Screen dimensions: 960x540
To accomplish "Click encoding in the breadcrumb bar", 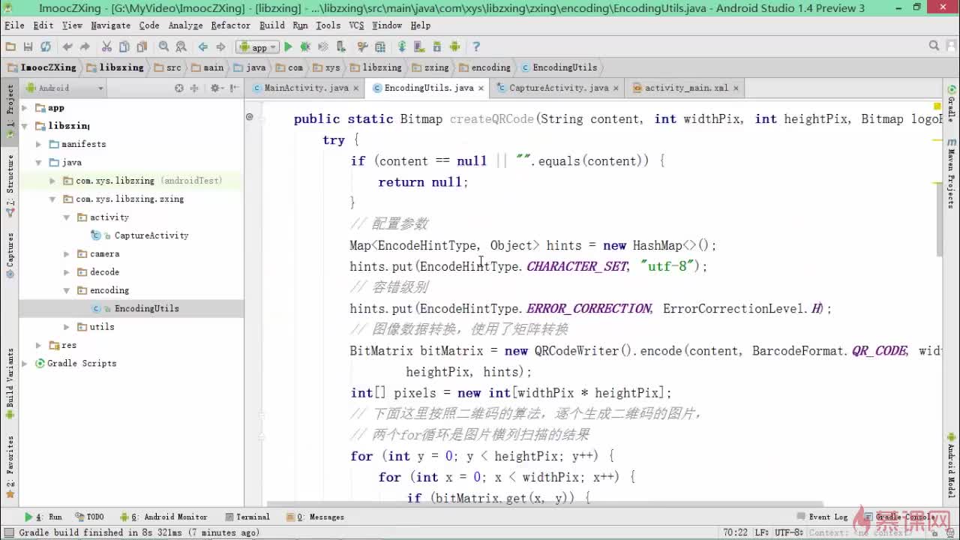I will click(485, 67).
